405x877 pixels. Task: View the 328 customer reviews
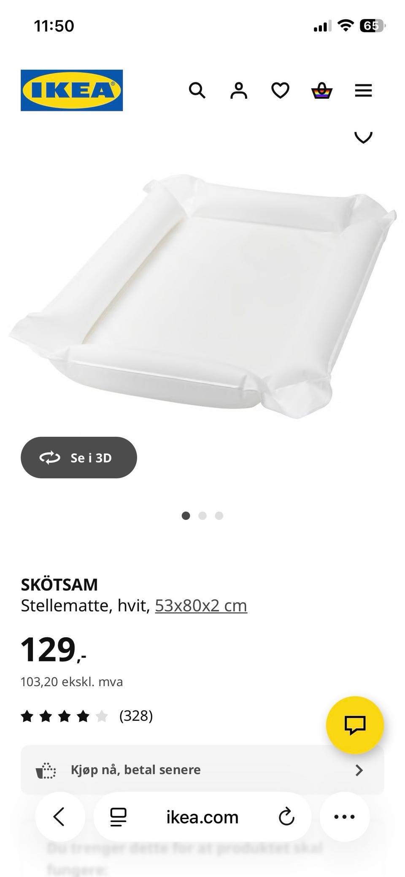tap(136, 716)
